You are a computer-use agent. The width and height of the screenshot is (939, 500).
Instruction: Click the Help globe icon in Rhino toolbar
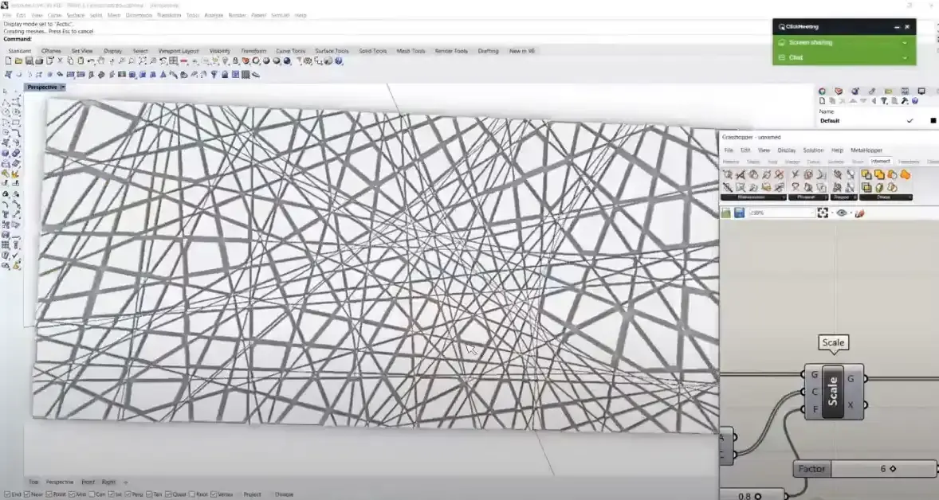click(338, 61)
